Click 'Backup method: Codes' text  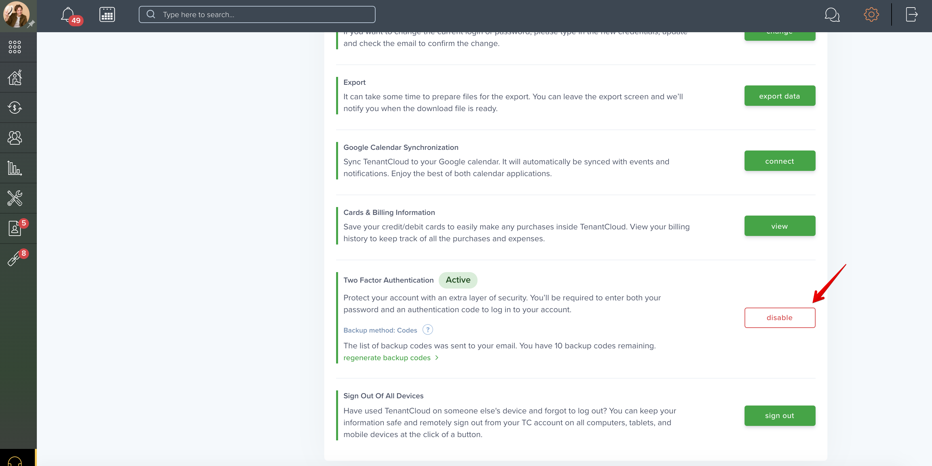[380, 330]
